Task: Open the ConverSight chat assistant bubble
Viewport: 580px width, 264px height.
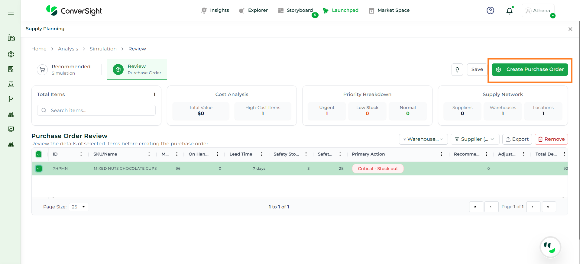Action: 550,247
